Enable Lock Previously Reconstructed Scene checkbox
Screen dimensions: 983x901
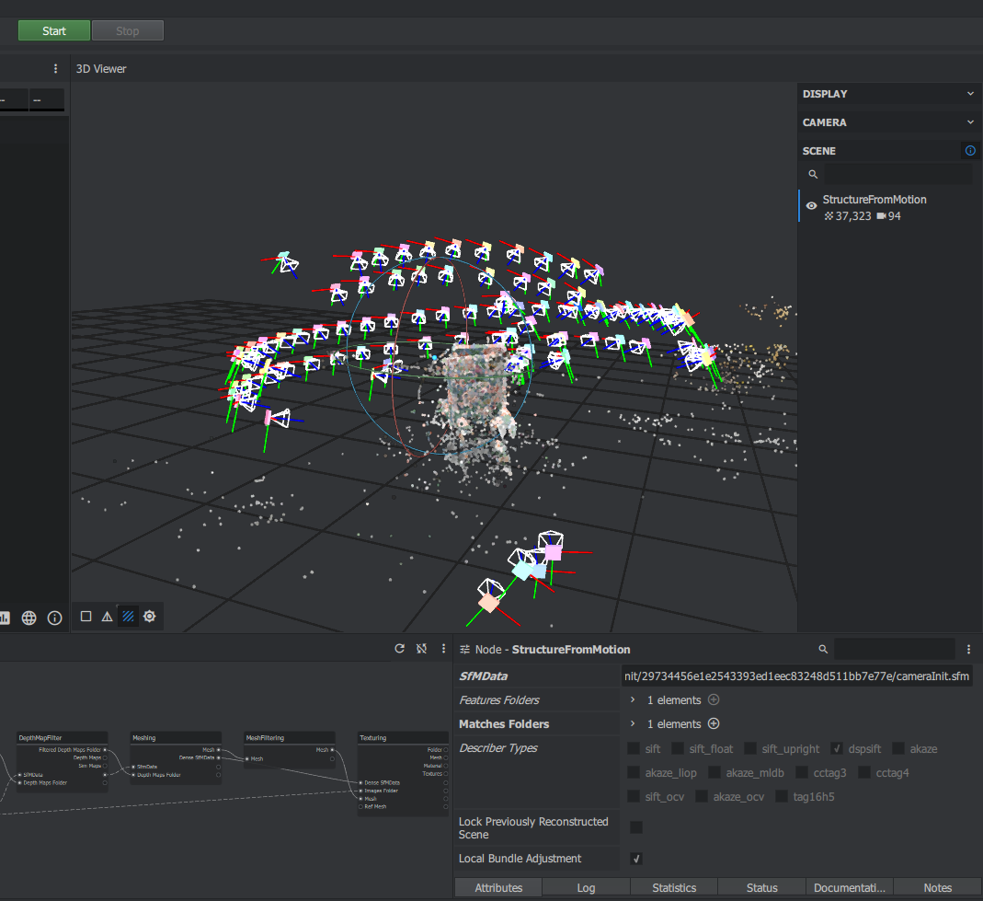tap(636, 827)
